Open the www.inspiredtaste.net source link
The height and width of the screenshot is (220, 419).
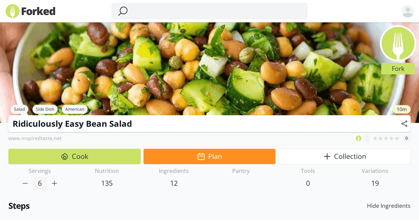pyautogui.click(x=35, y=138)
